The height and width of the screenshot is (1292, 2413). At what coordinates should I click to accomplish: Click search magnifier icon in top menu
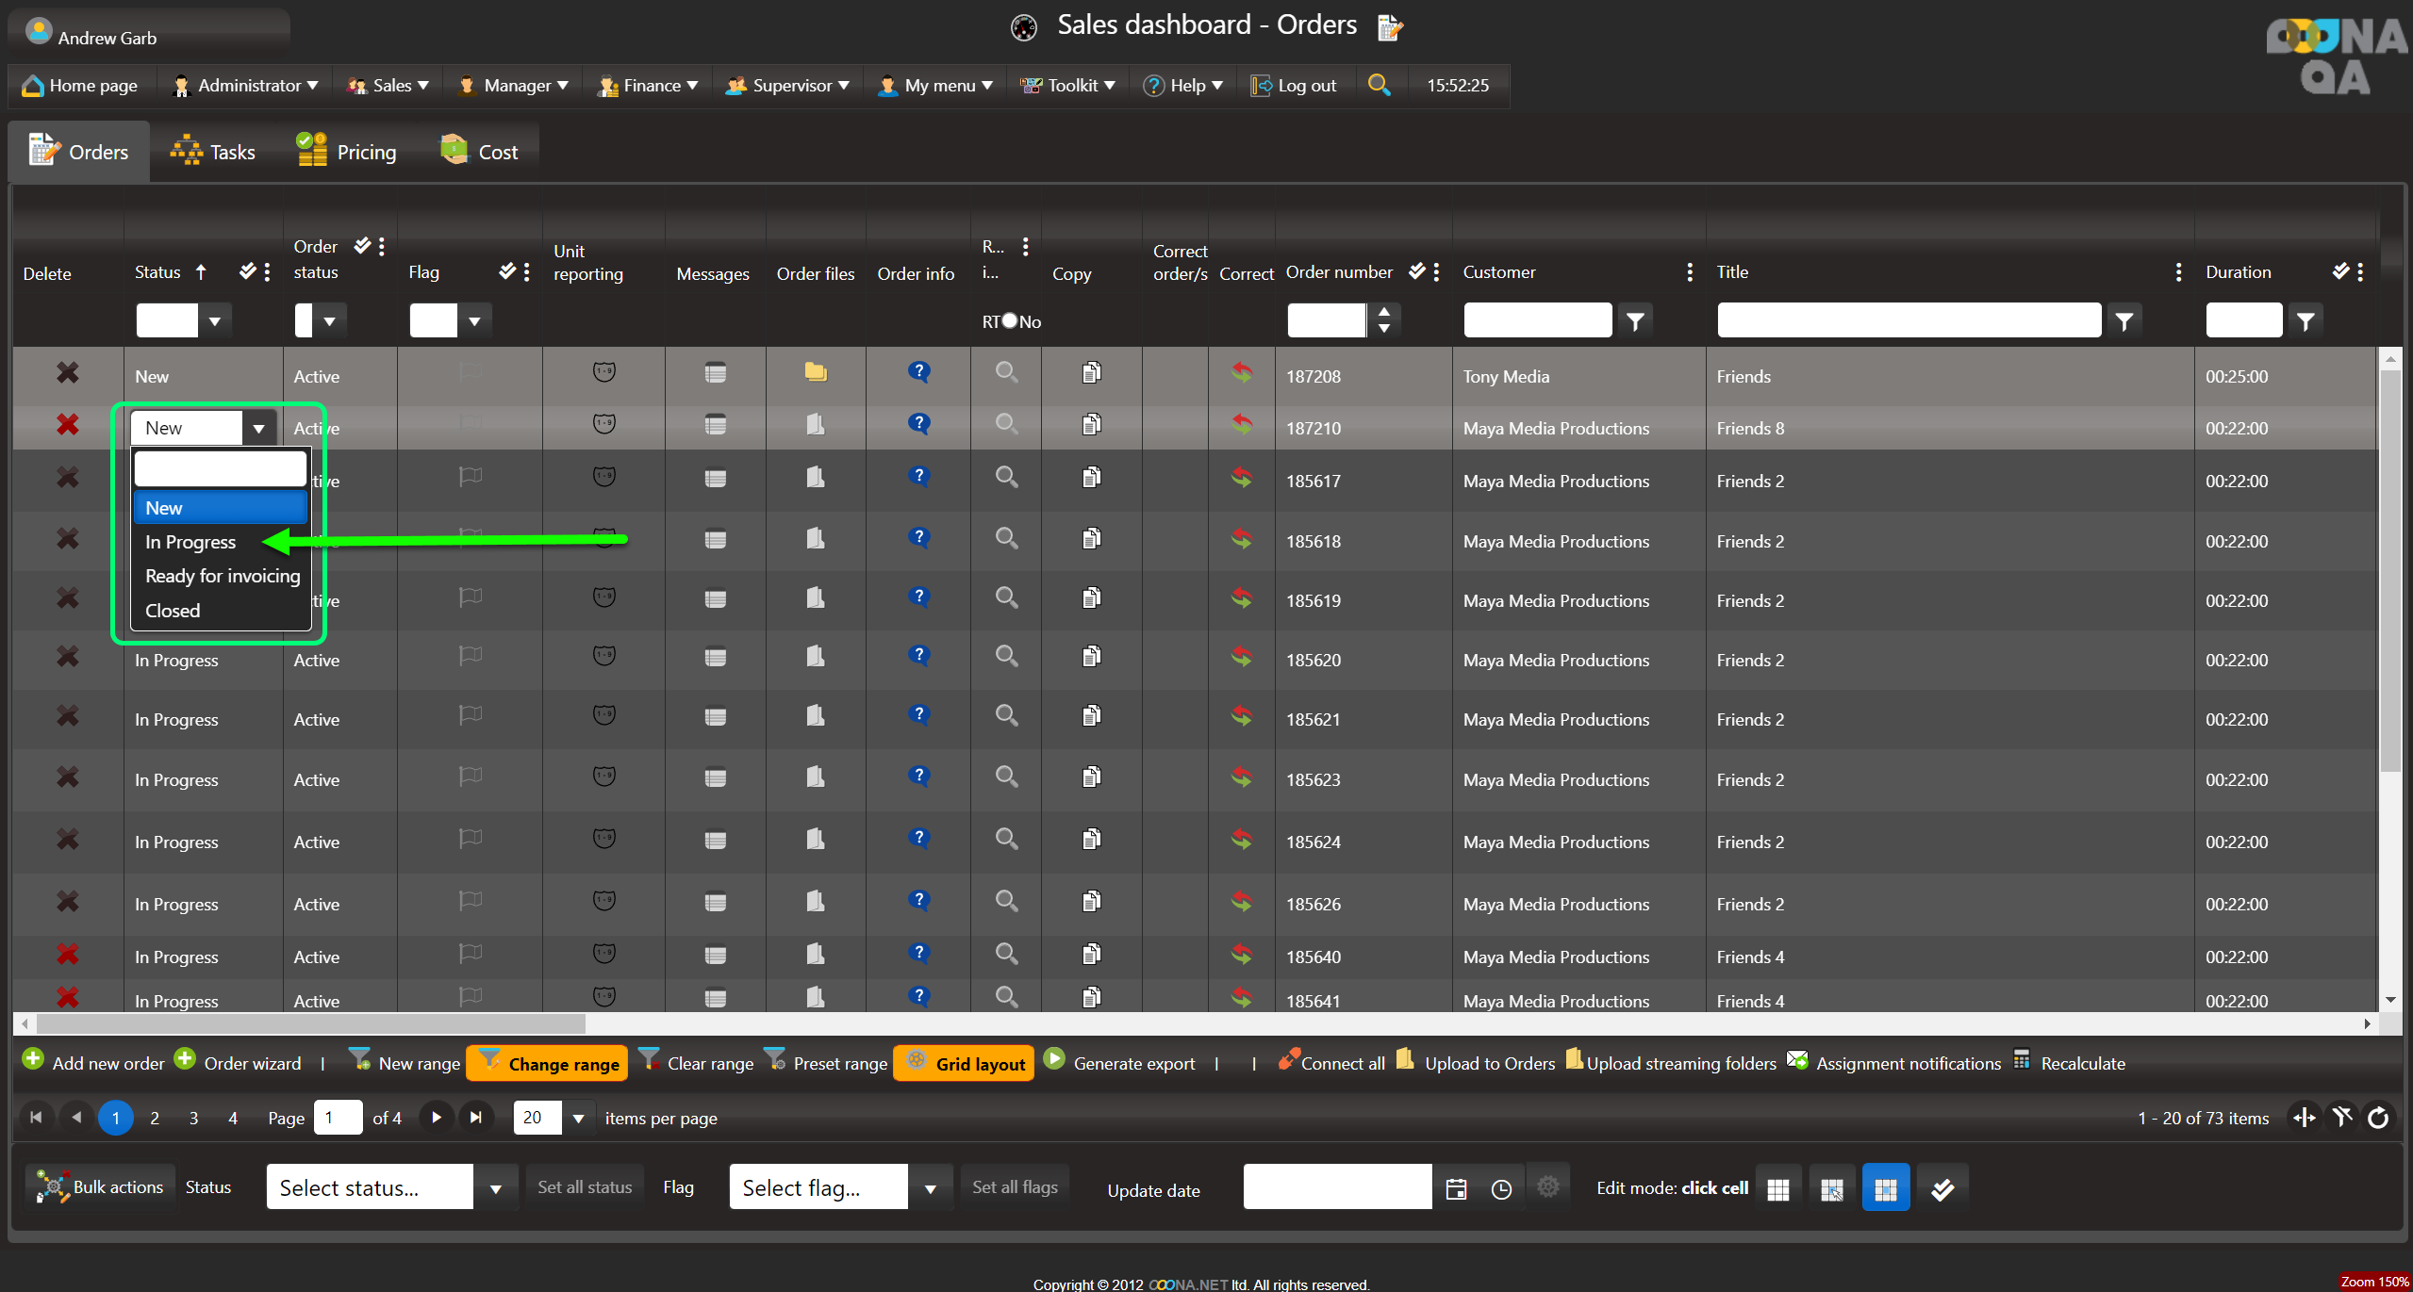pyautogui.click(x=1379, y=85)
